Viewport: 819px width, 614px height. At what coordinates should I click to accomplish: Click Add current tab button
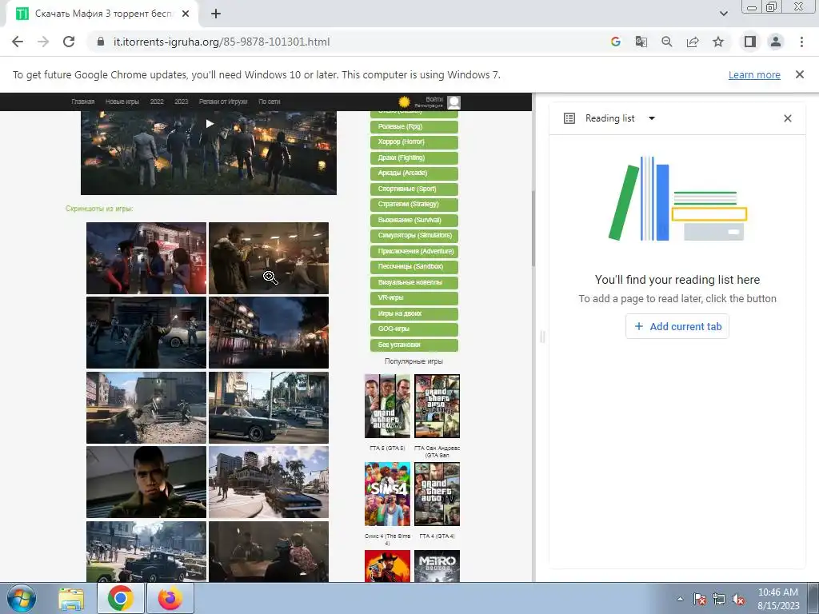point(677,326)
